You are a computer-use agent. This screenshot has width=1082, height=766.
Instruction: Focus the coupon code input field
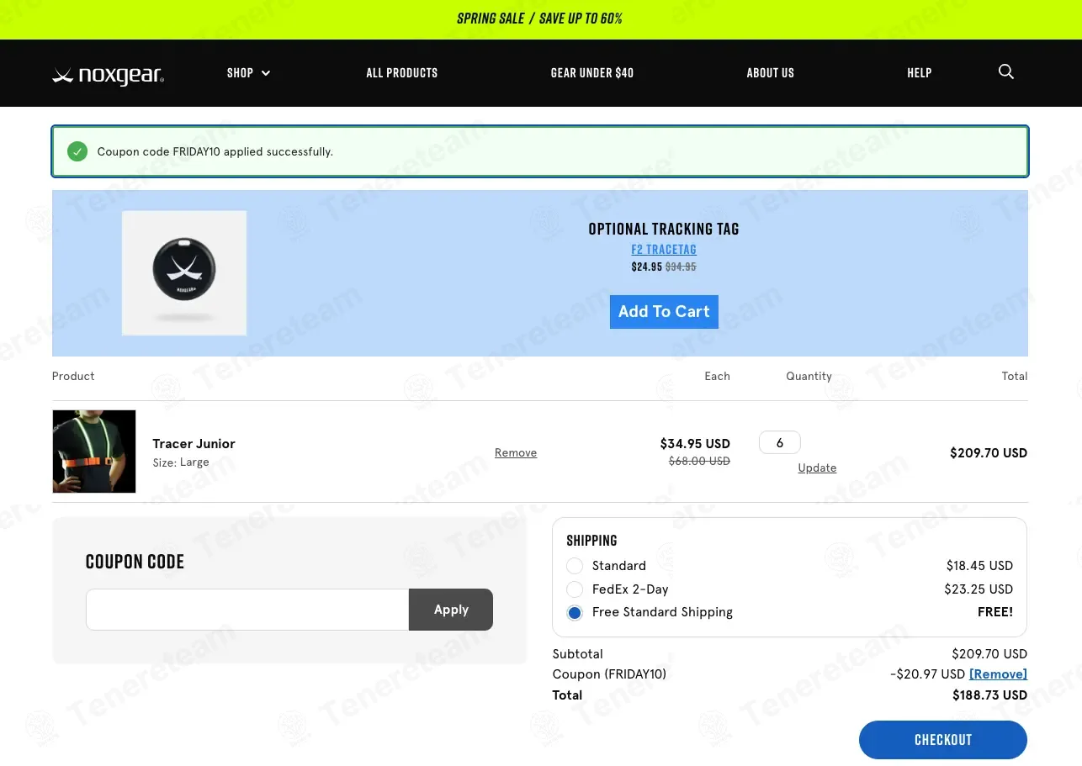[247, 610]
